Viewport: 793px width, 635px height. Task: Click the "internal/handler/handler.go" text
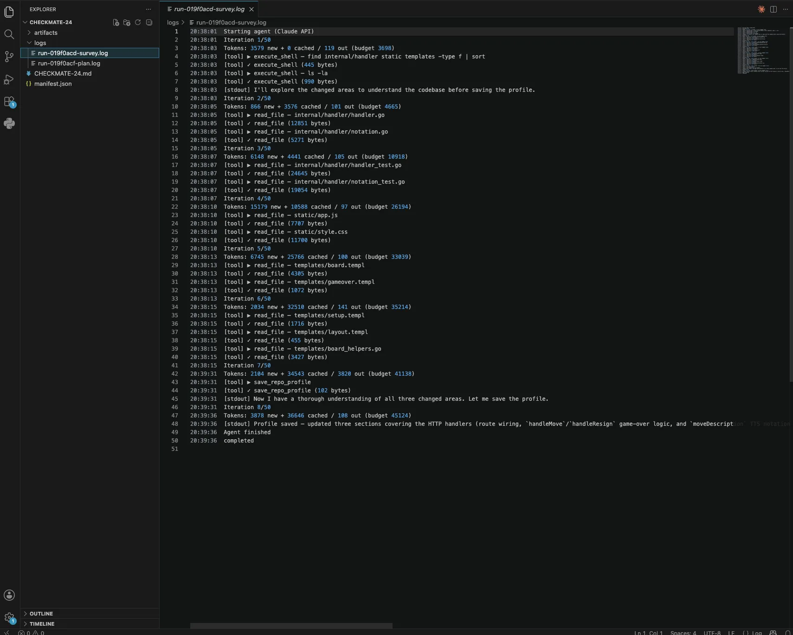coord(339,115)
